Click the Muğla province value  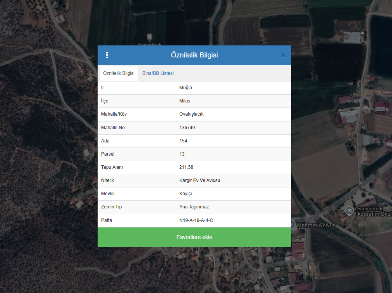click(185, 88)
